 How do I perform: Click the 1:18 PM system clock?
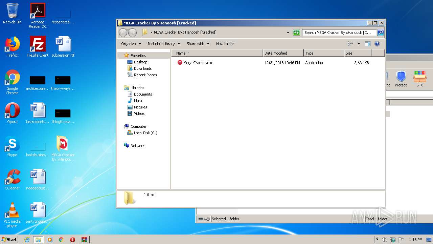tap(415, 240)
